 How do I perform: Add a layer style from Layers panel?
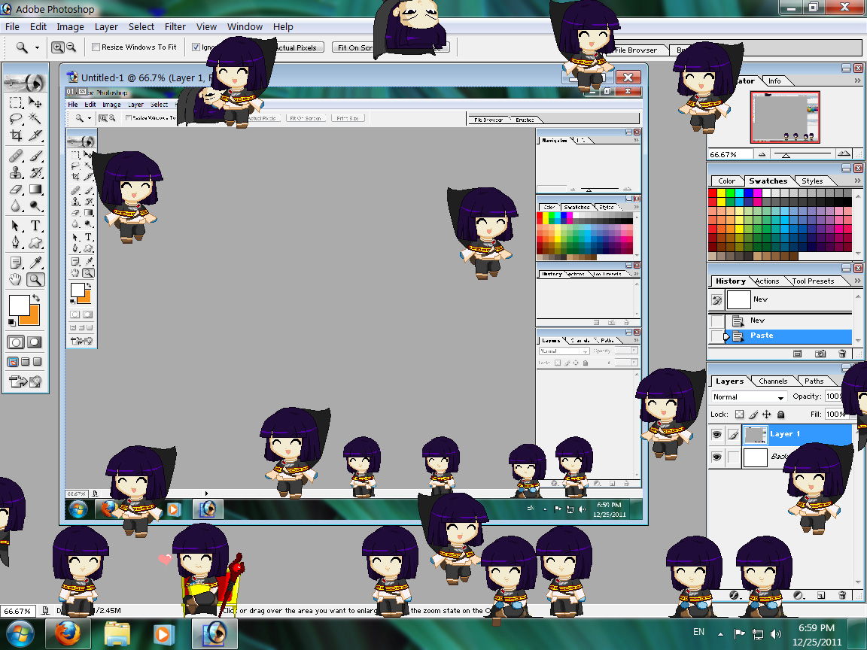[735, 595]
